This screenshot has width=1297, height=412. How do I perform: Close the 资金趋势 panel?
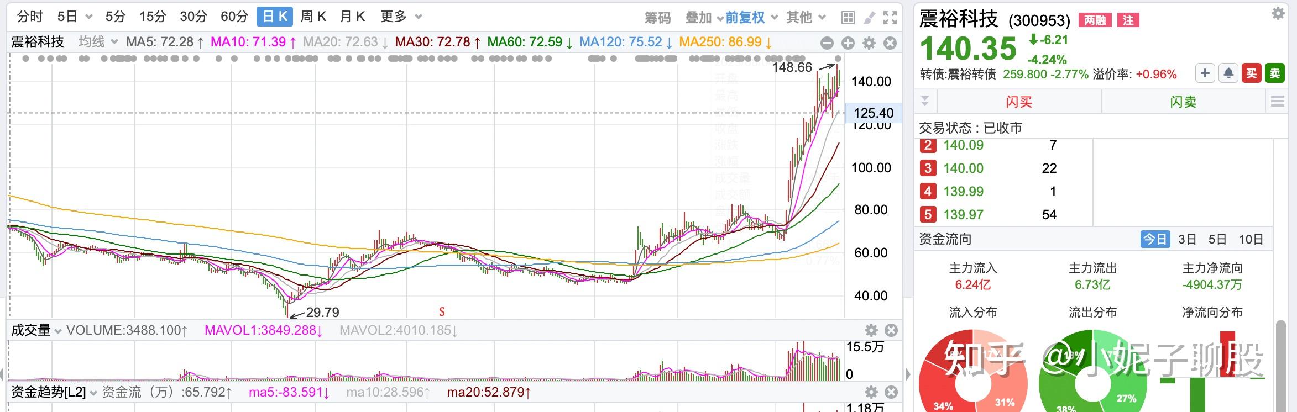pos(891,392)
